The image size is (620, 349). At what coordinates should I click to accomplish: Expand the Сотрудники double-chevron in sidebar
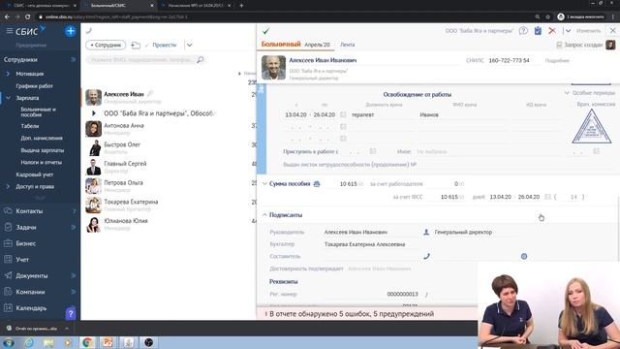[74, 60]
